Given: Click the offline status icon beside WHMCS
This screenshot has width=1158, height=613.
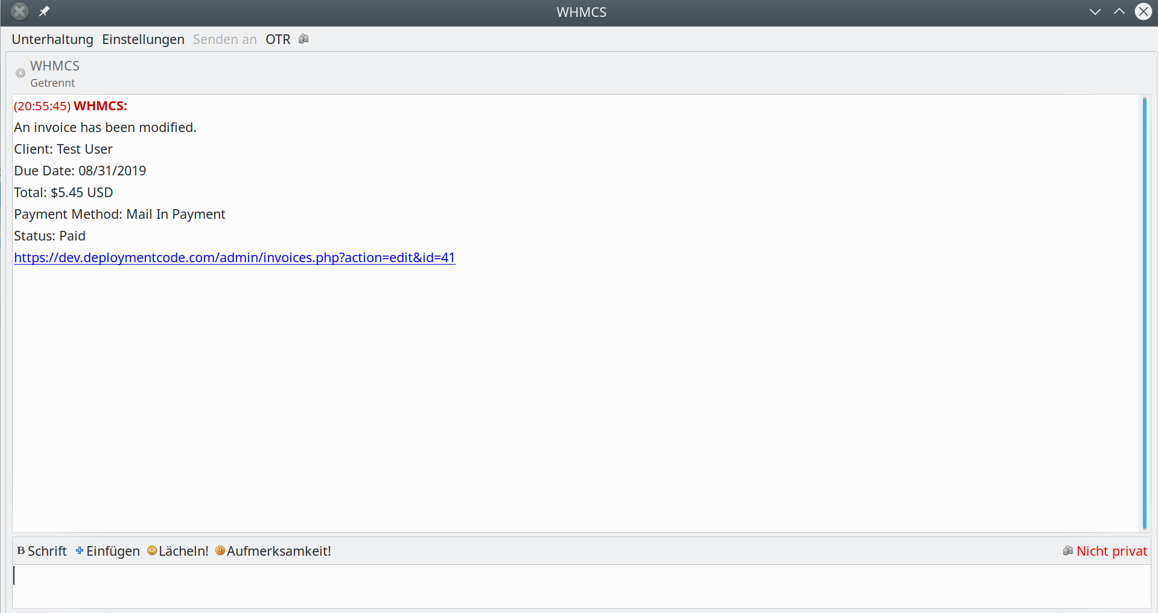Looking at the screenshot, I should 21,73.
